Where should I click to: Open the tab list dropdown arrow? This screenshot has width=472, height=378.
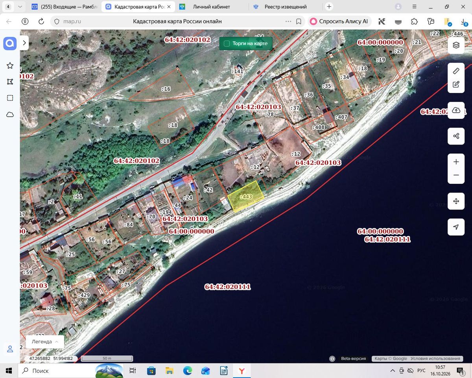click(20, 7)
